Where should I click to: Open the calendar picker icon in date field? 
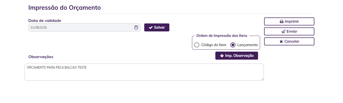coord(136,27)
